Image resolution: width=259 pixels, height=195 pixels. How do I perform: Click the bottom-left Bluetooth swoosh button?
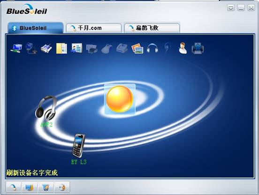pyautogui.click(x=14, y=187)
